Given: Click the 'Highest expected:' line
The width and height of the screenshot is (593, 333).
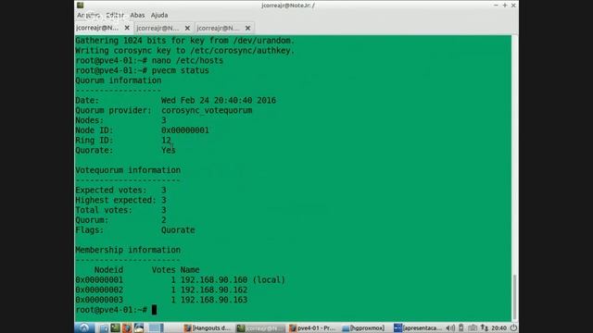Looking at the screenshot, I should point(120,200).
